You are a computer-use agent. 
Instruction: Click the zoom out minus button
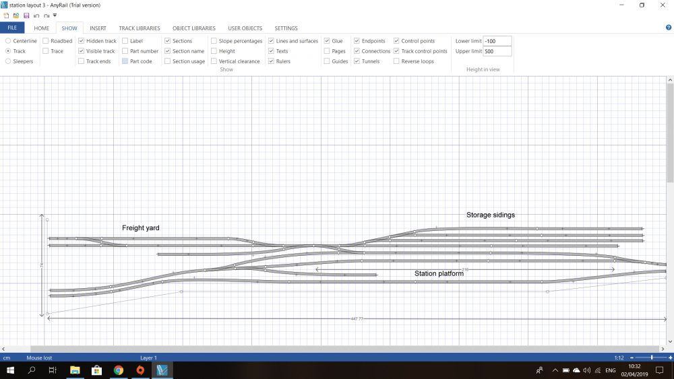point(632,357)
